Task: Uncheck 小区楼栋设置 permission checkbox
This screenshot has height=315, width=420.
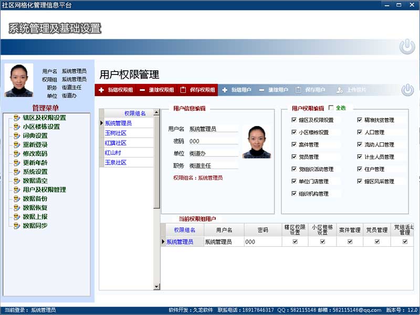Action: coord(294,132)
